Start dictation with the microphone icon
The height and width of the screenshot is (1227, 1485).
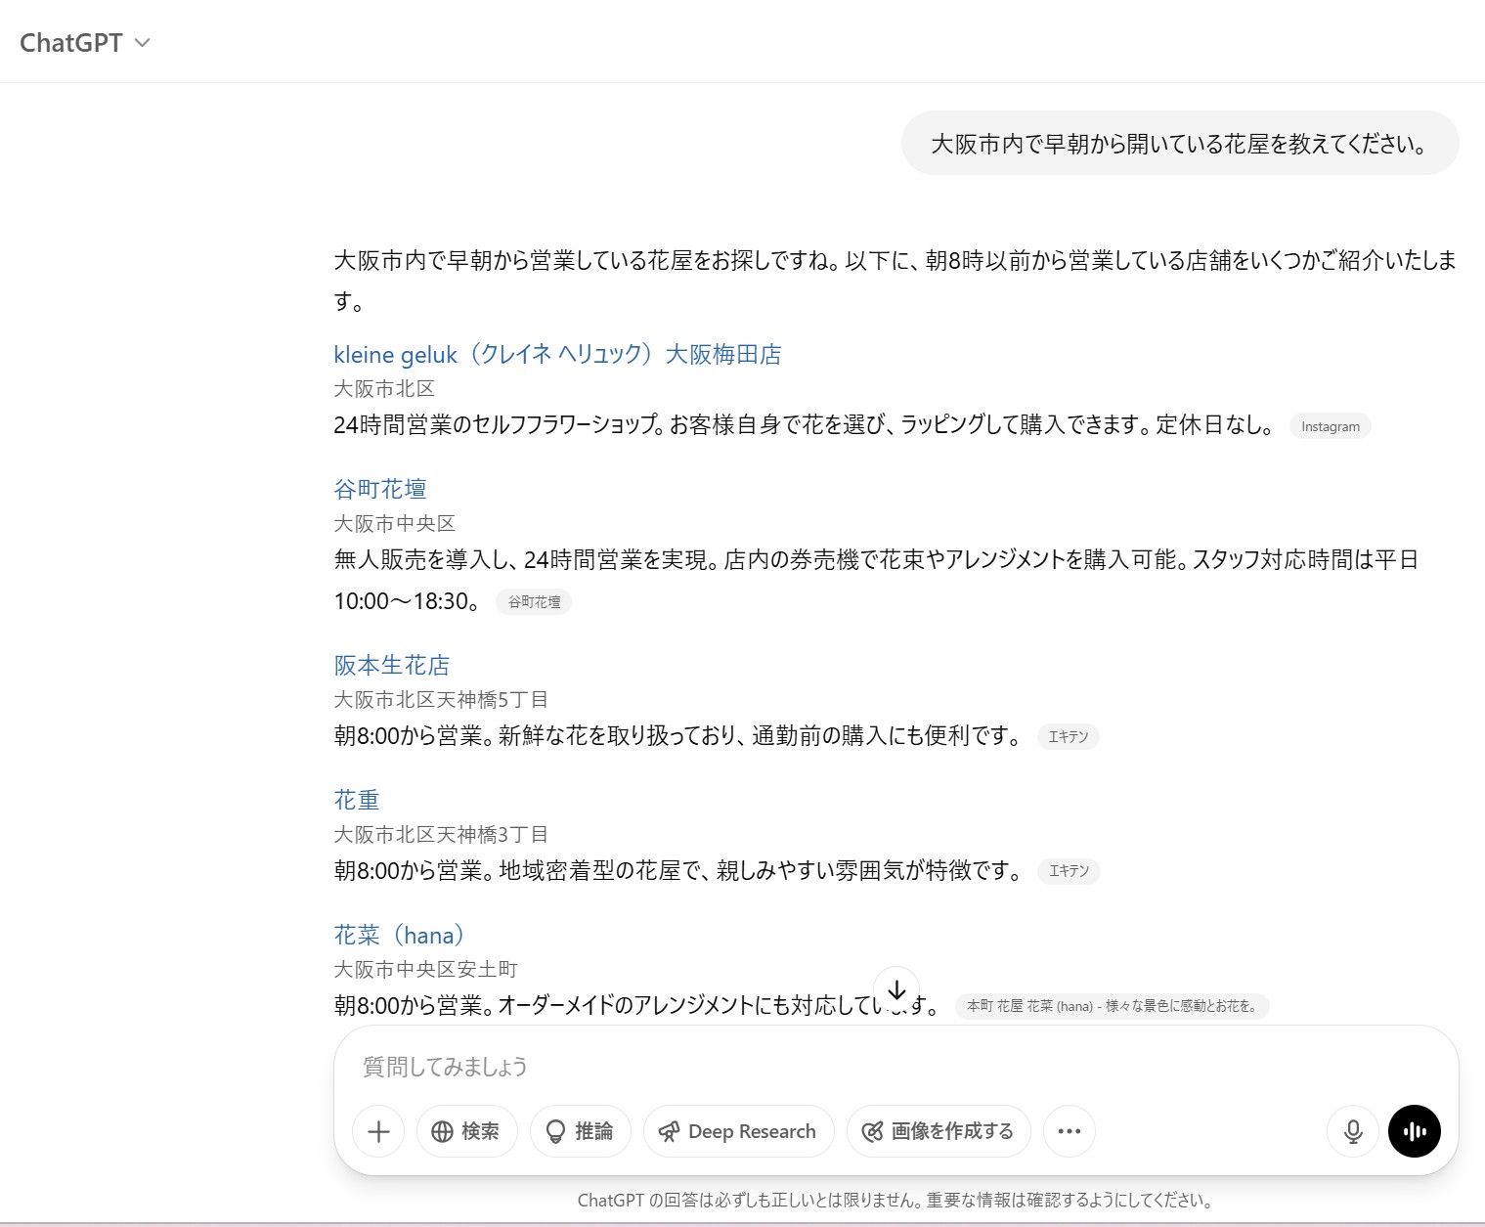(x=1353, y=1131)
